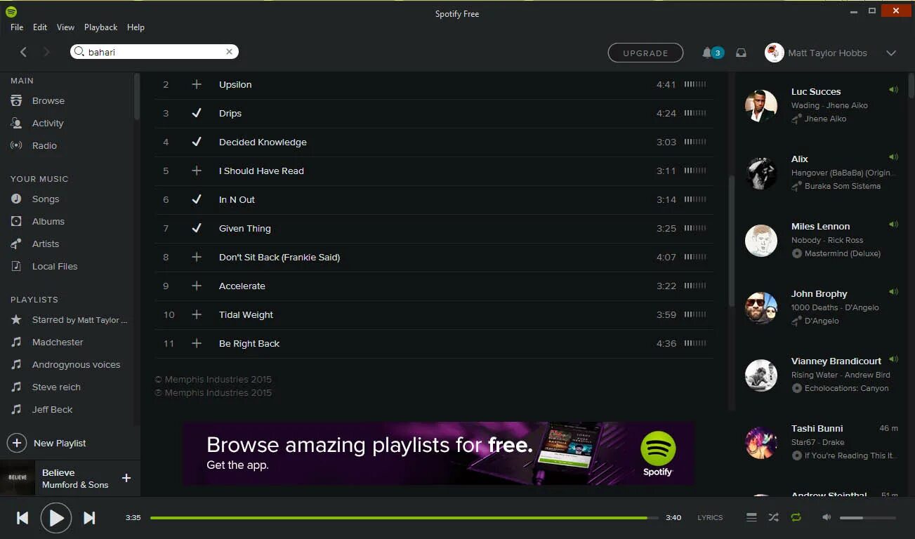Open Browse in the sidebar
915x539 pixels.
48,101
